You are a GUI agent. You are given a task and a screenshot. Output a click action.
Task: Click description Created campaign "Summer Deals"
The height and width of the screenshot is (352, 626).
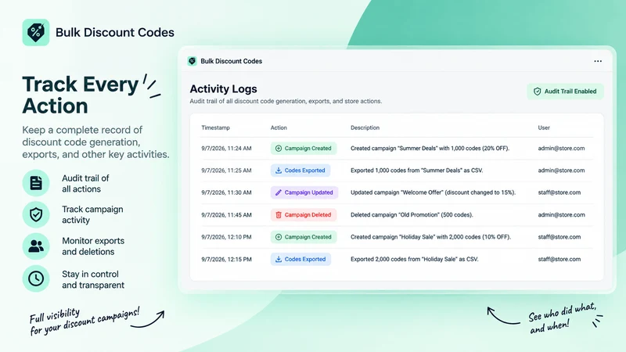click(430, 149)
